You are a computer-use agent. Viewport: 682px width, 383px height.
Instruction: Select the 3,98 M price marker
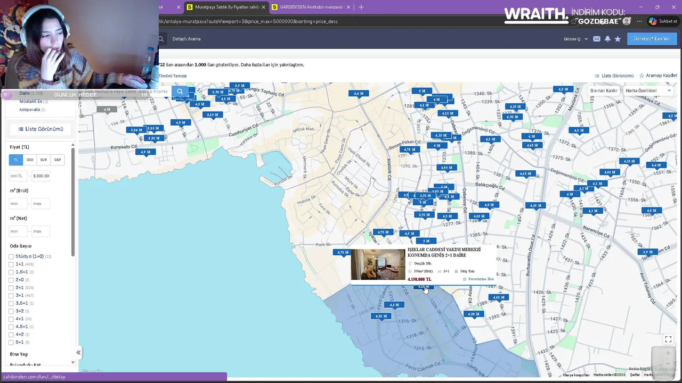[217, 92]
